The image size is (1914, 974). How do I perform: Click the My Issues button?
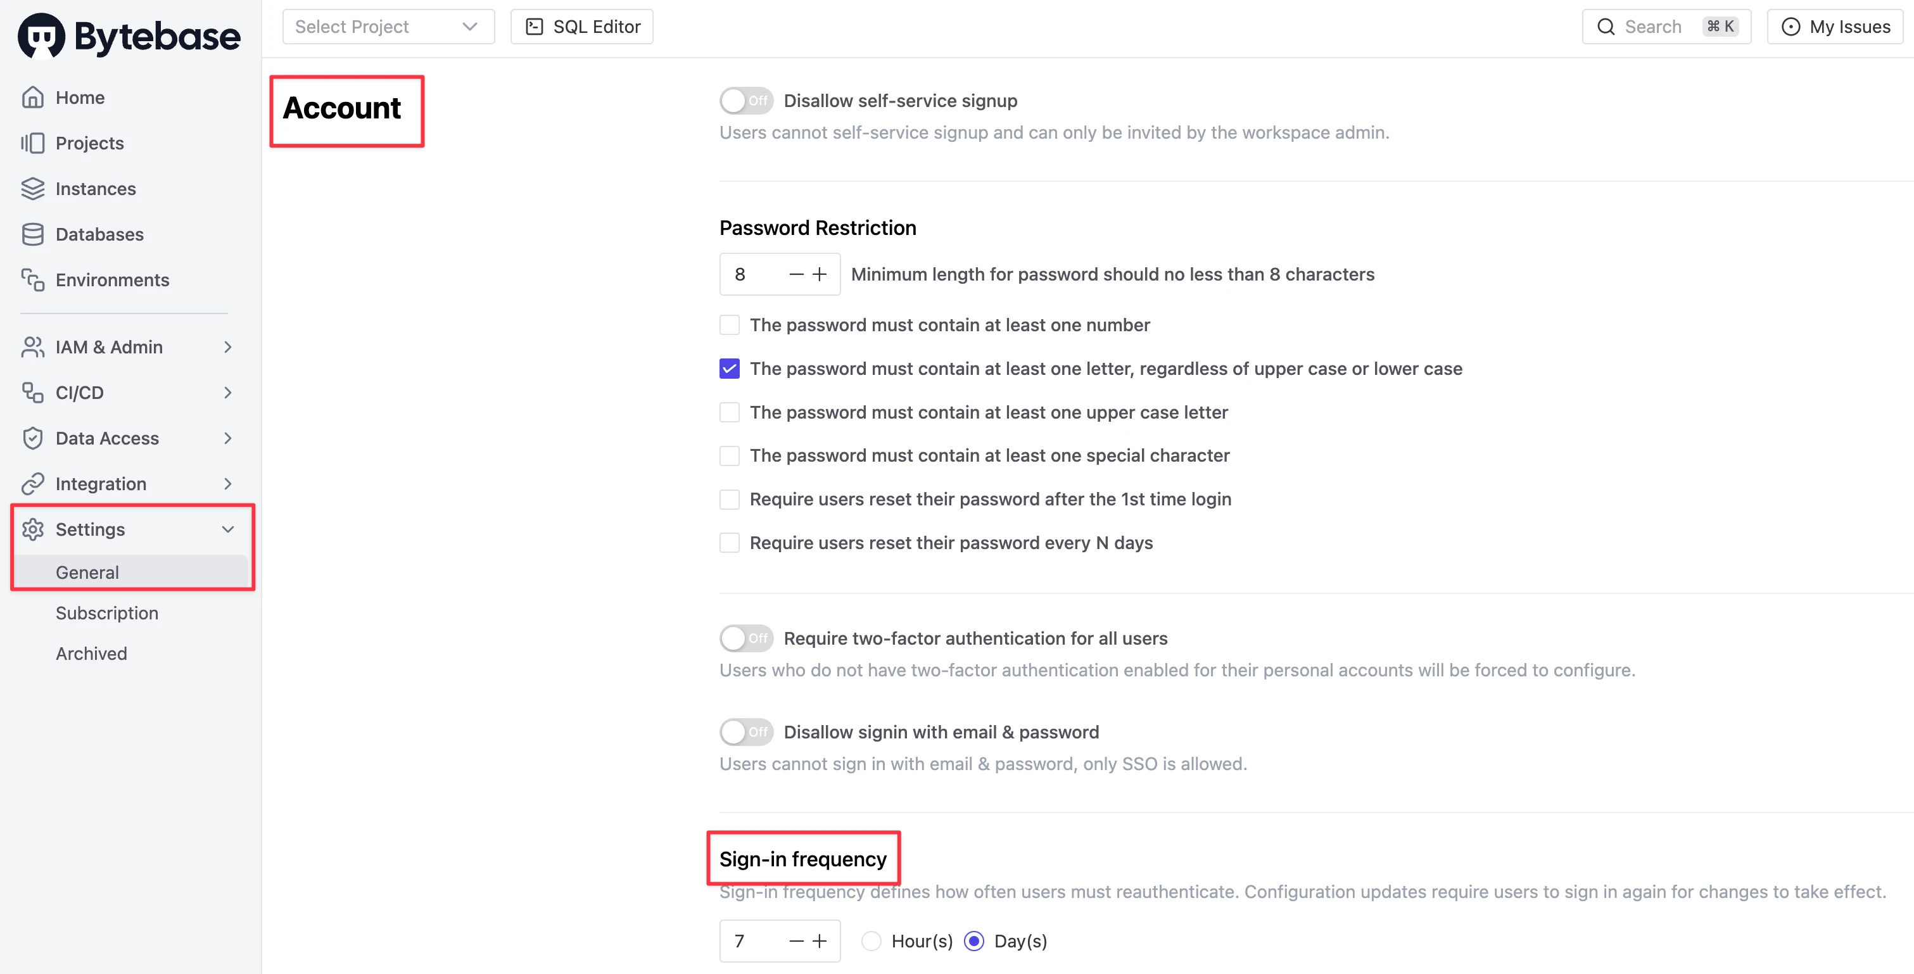click(x=1834, y=27)
